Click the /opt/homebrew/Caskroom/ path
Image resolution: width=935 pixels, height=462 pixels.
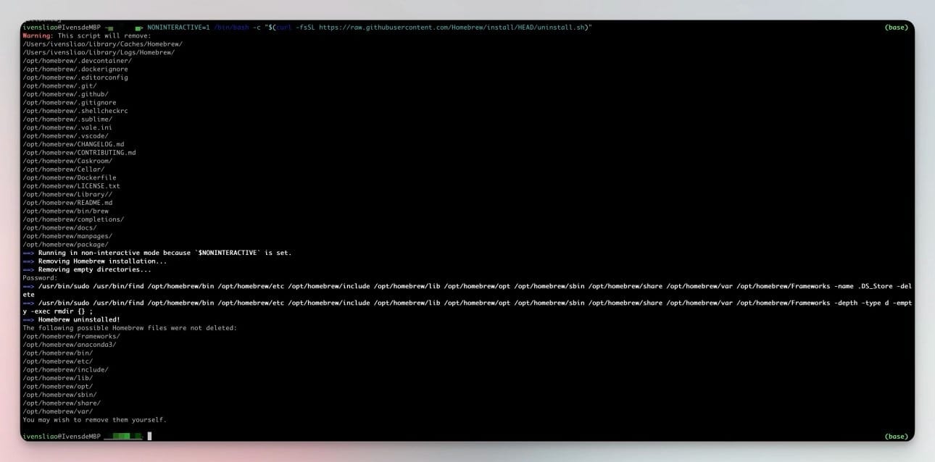tap(67, 161)
